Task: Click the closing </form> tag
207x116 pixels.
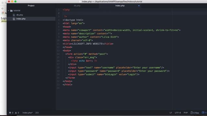Action: tap(70, 78)
